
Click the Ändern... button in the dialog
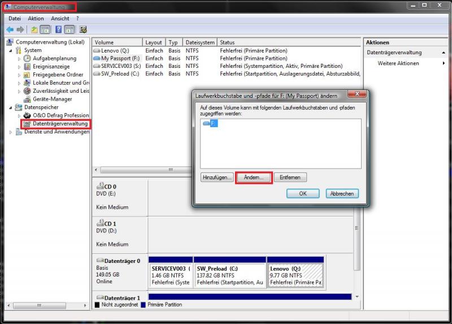[x=254, y=177]
